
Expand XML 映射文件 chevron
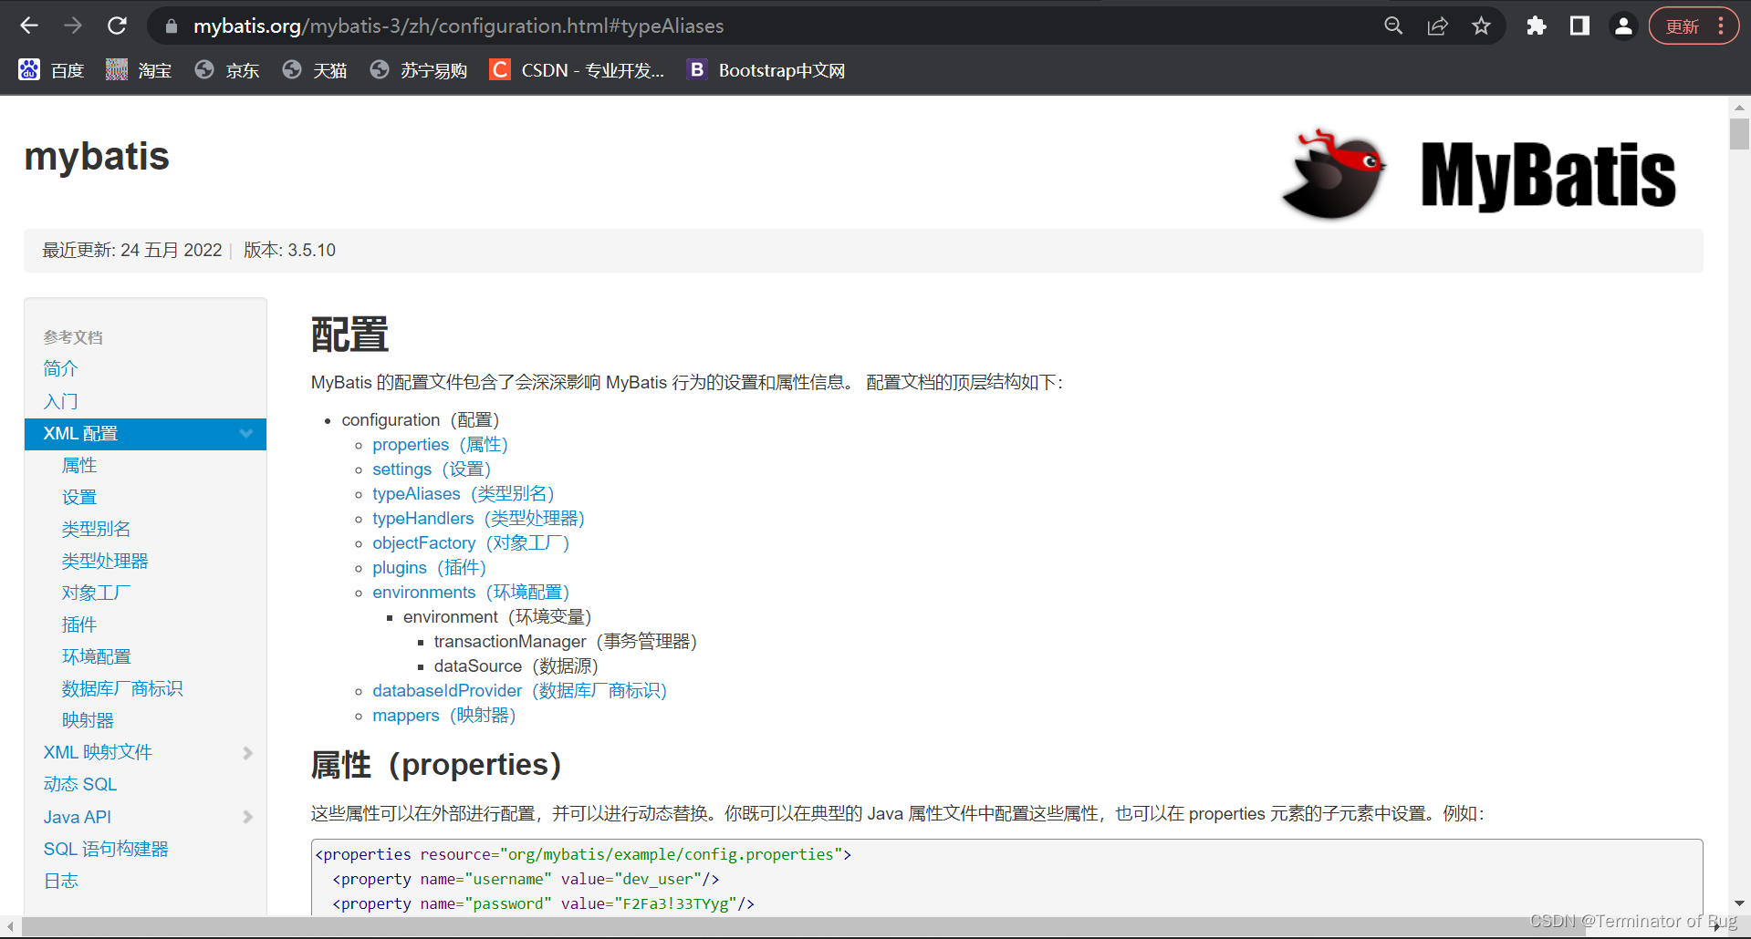(247, 753)
